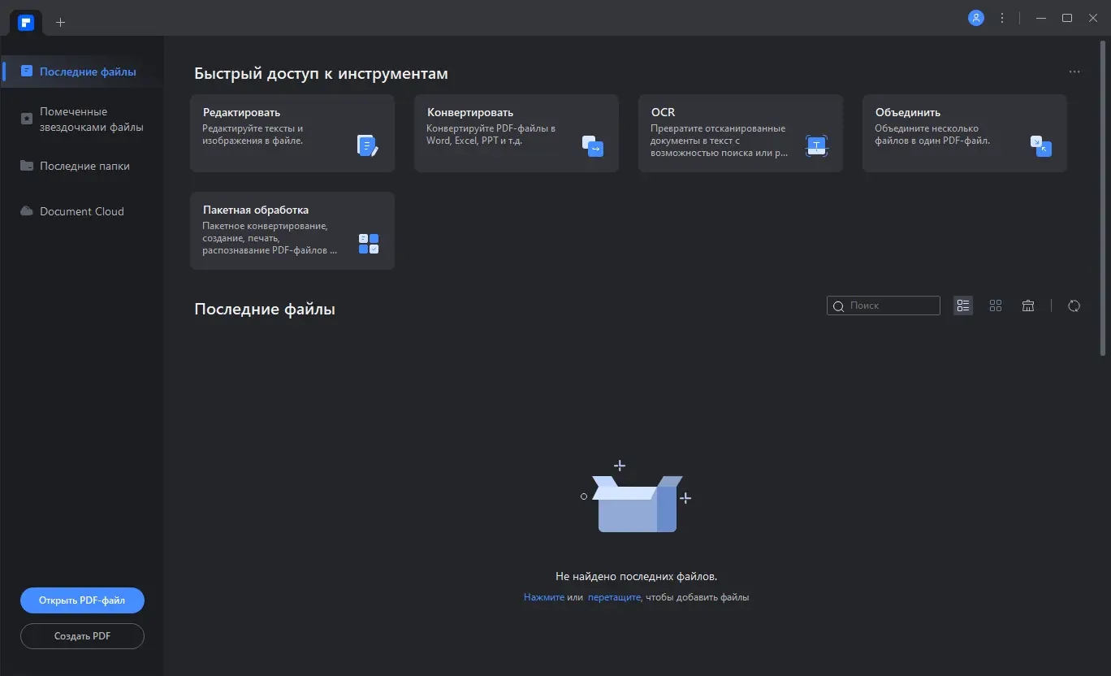
Task: Click the перетащите link to add files
Action: coord(615,596)
